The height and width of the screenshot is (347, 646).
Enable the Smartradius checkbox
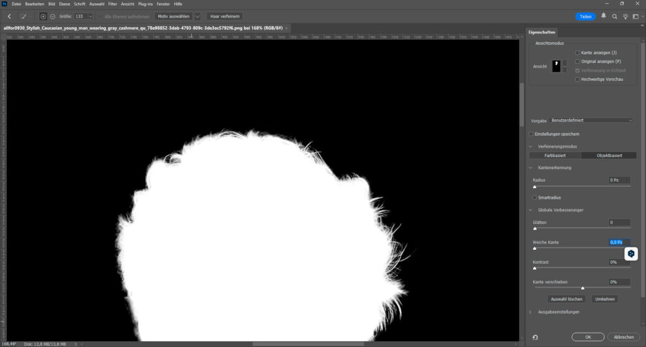click(x=534, y=197)
